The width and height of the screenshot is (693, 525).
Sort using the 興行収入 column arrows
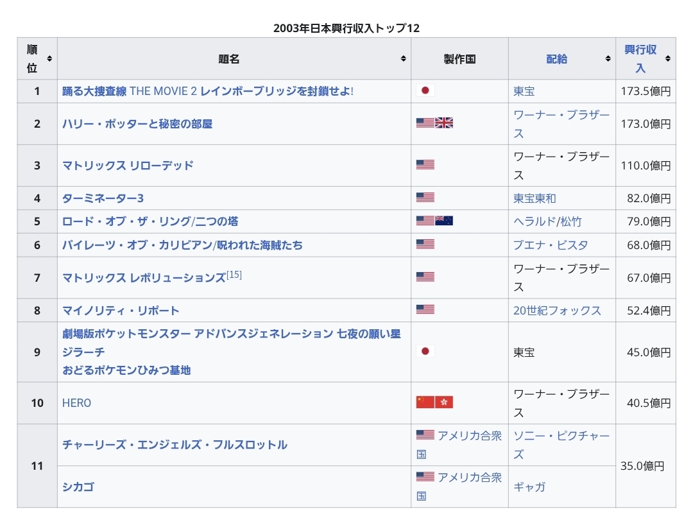667,58
